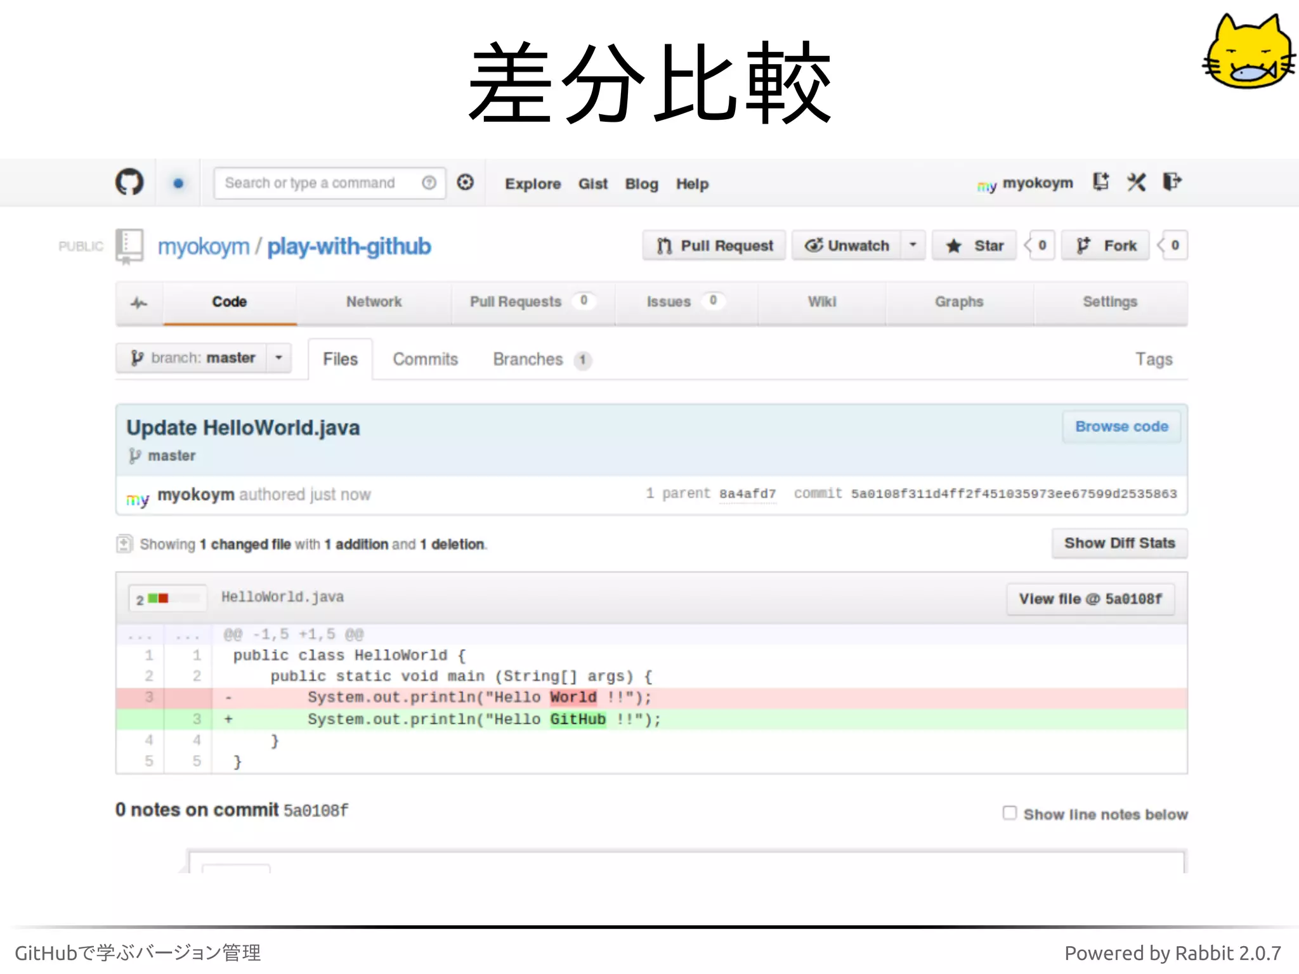Image resolution: width=1299 pixels, height=974 pixels.
Task: Click the deleted line with Hello World
Action: [x=651, y=698]
